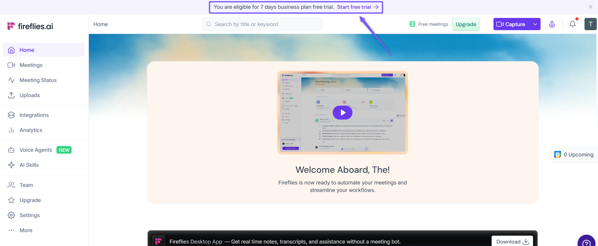
Task: Open Meeting Status page
Action: pos(44,80)
